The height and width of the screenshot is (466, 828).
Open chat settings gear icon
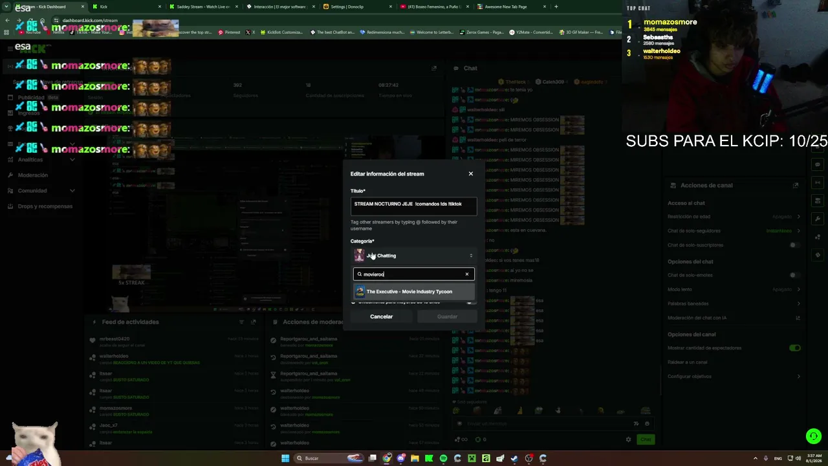(628, 439)
